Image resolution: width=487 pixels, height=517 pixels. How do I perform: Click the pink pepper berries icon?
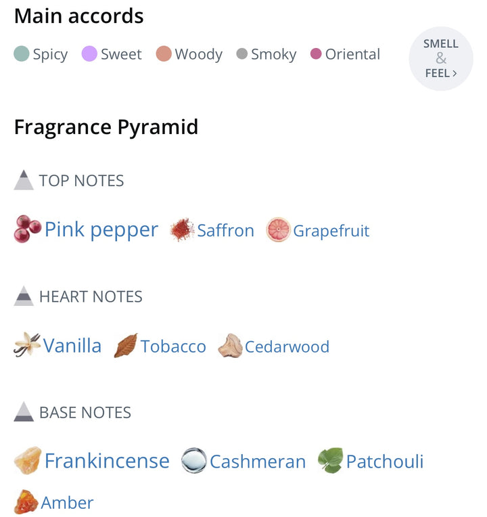[x=28, y=229]
